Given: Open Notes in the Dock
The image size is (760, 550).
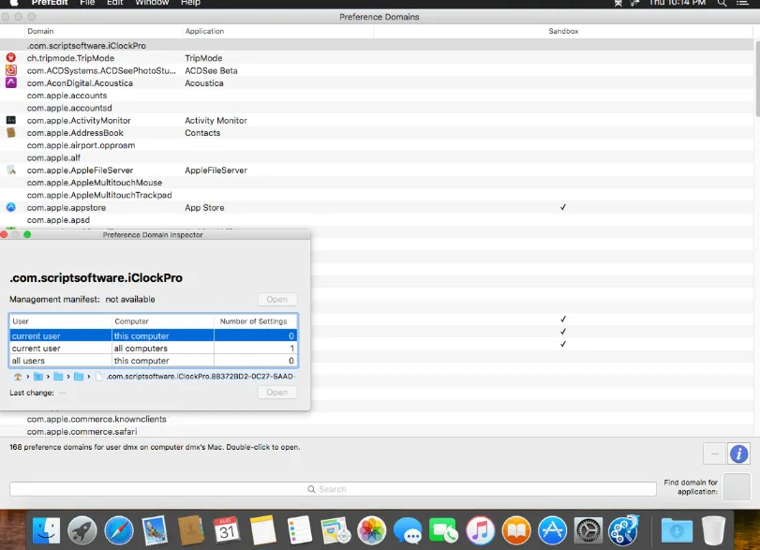Looking at the screenshot, I should click(262, 530).
